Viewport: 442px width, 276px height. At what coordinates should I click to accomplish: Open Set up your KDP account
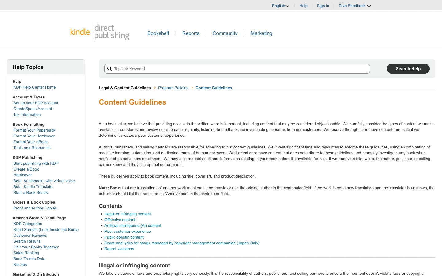36,103
